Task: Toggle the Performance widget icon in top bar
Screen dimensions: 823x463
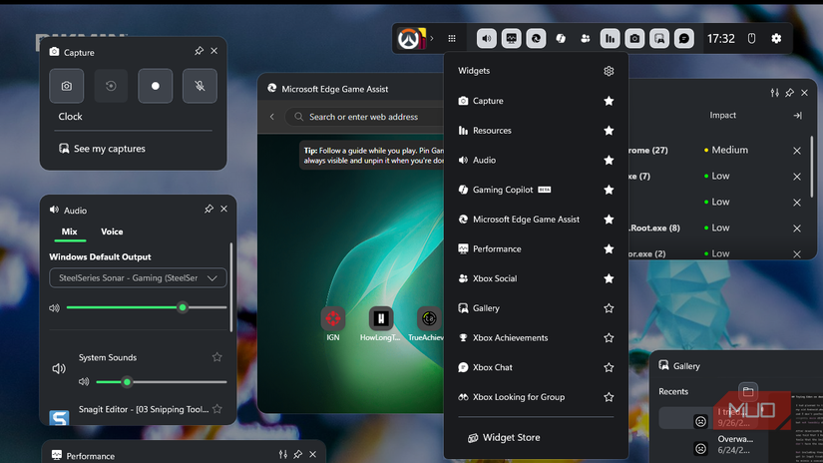Action: [511, 38]
